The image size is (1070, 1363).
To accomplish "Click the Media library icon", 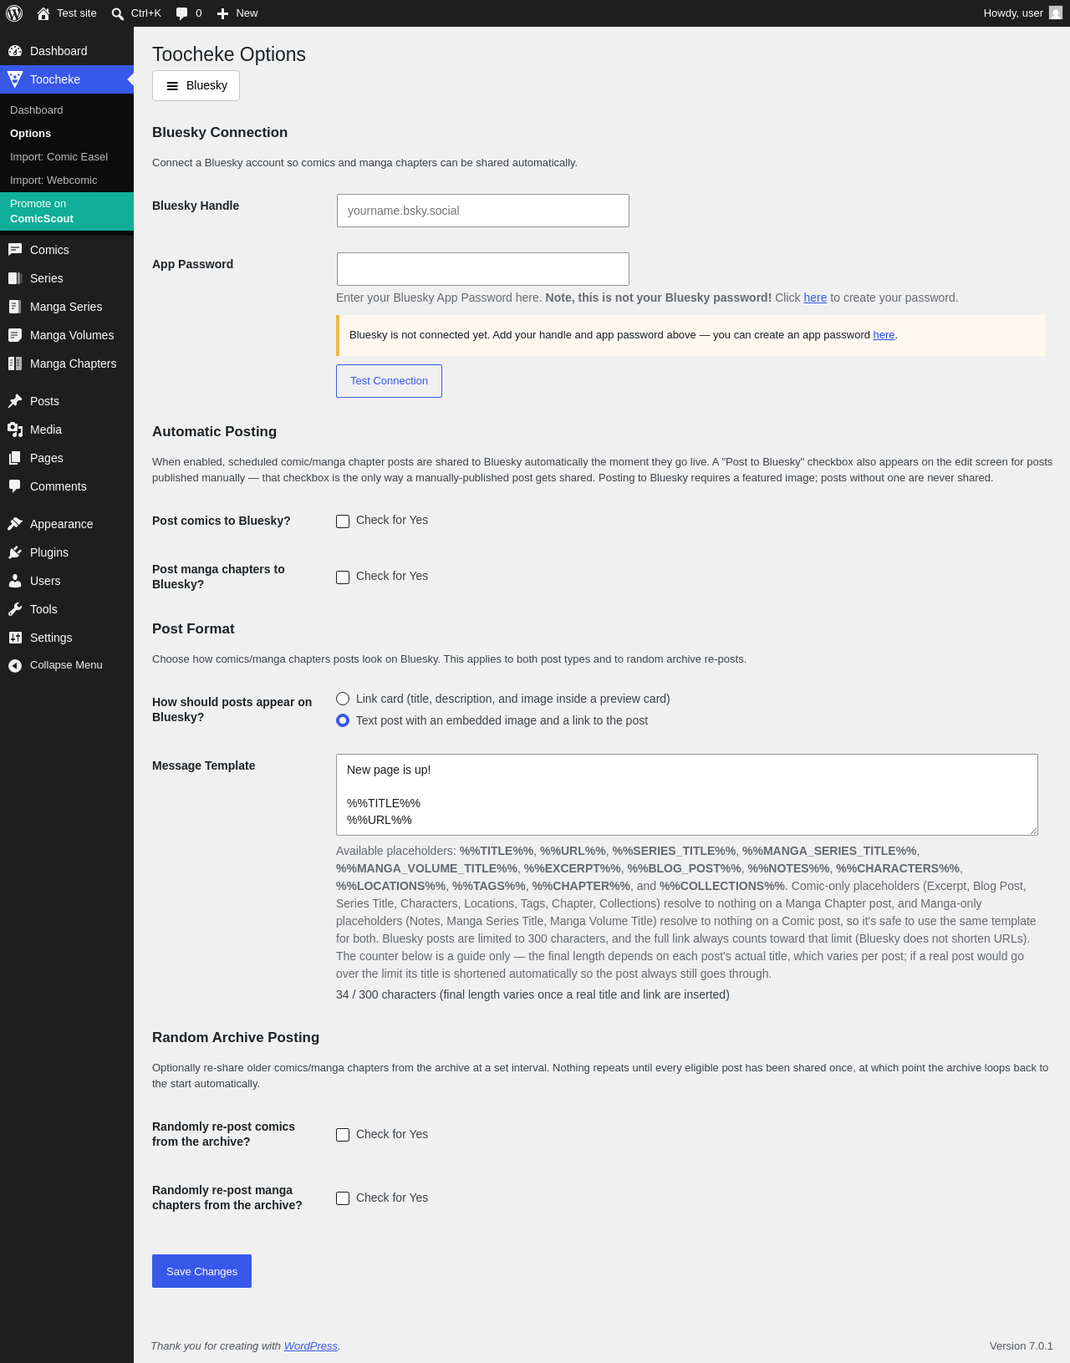I will [15, 430].
